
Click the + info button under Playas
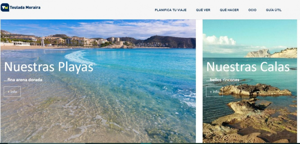tap(12, 92)
